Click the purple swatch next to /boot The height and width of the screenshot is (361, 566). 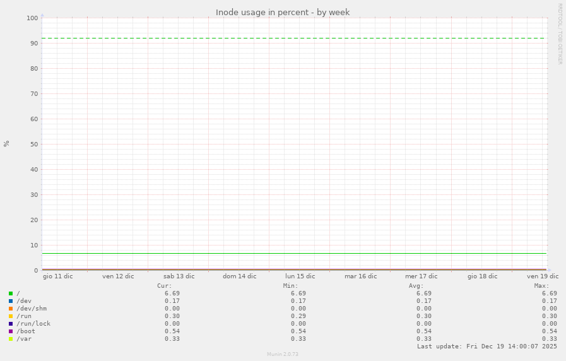pos(11,331)
